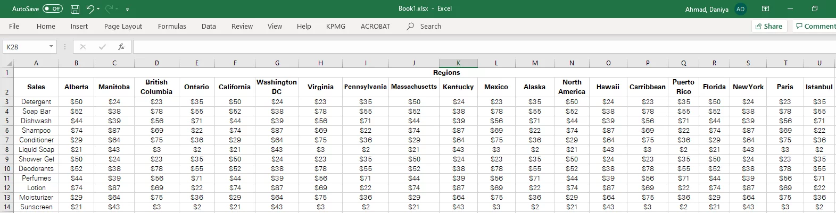Select the Lotion cell
Image resolution: width=836 pixels, height=213 pixels.
pos(36,188)
